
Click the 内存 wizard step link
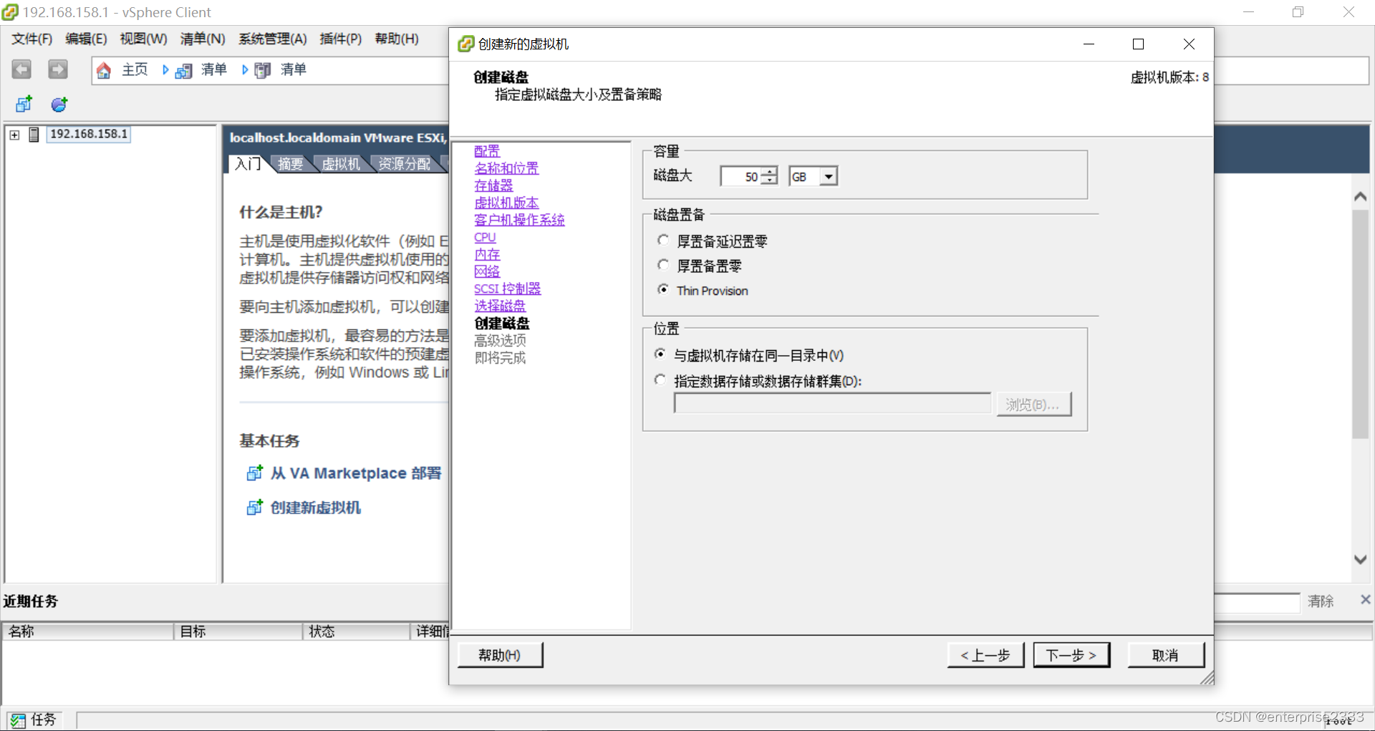tap(487, 254)
